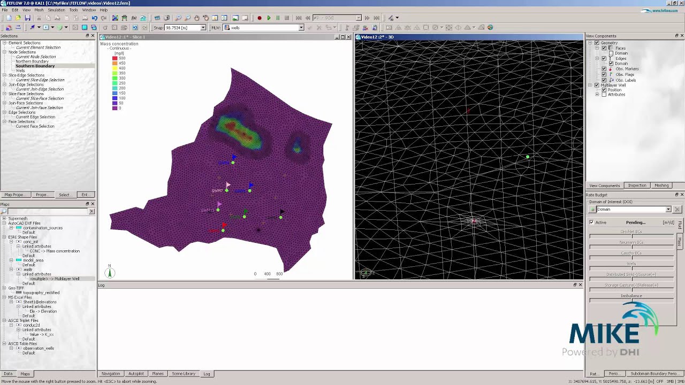Uncheck Active in Rate Budget

(591, 222)
